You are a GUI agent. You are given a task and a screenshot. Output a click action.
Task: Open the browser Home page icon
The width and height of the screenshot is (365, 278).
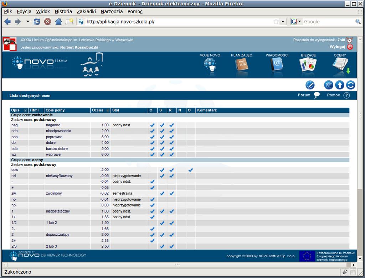point(58,22)
